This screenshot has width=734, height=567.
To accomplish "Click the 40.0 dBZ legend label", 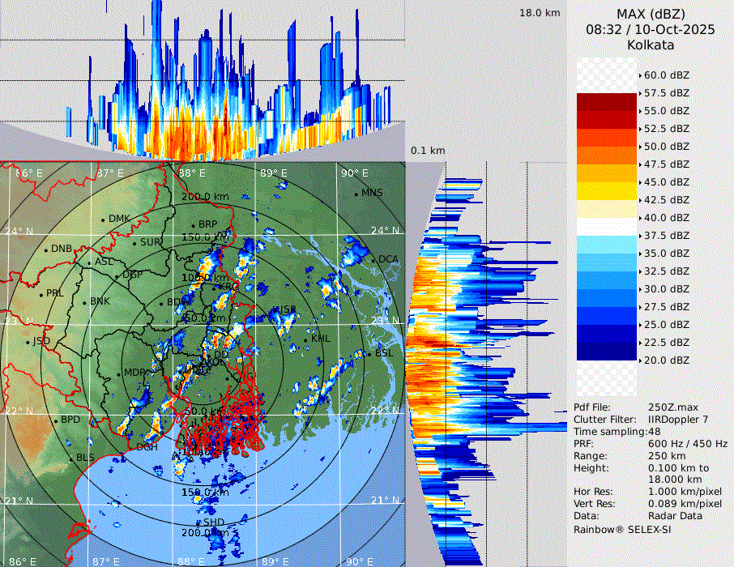I will click(x=666, y=217).
